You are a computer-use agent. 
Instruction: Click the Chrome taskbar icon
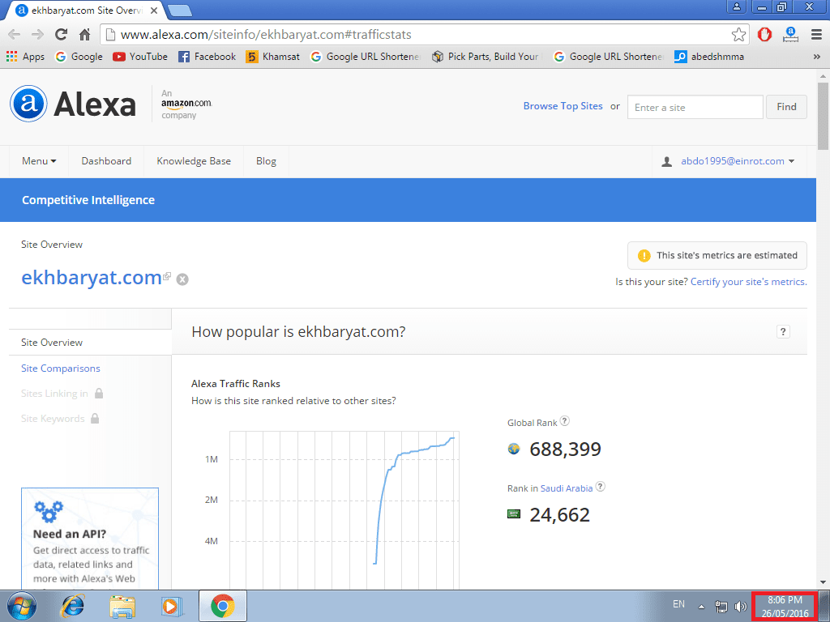(x=222, y=606)
